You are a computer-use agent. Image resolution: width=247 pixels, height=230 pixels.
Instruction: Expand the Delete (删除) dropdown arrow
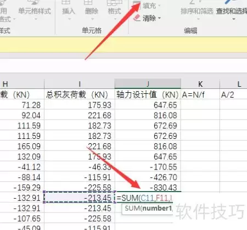tap(92, 19)
